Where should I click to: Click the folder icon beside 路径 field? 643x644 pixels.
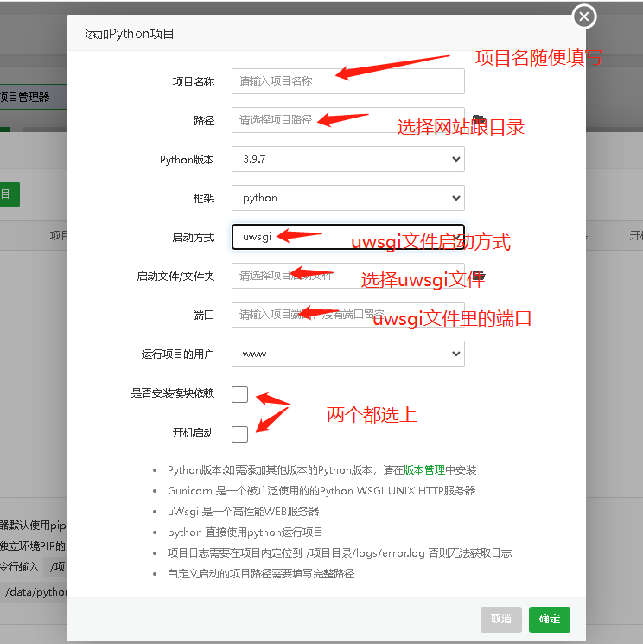coord(478,120)
